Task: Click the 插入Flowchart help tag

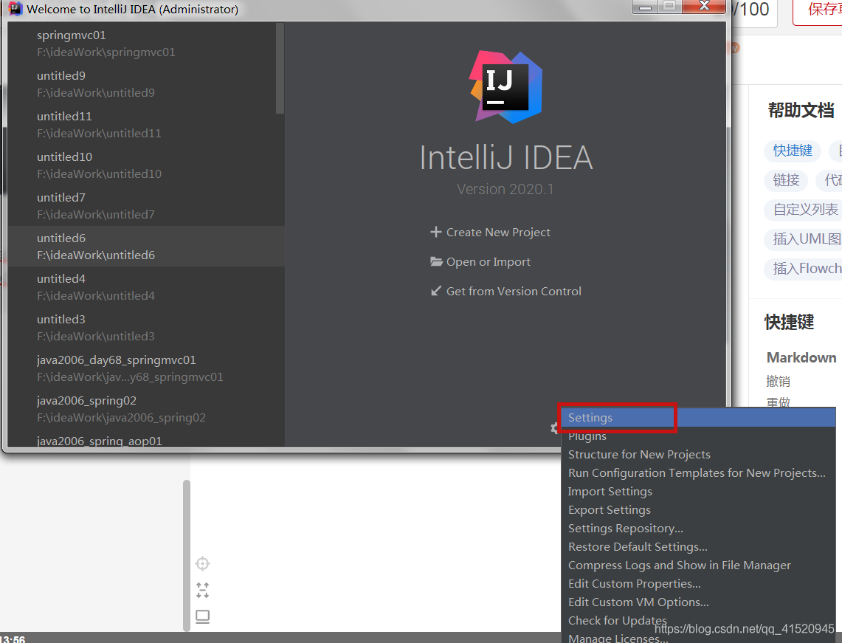Action: click(803, 269)
